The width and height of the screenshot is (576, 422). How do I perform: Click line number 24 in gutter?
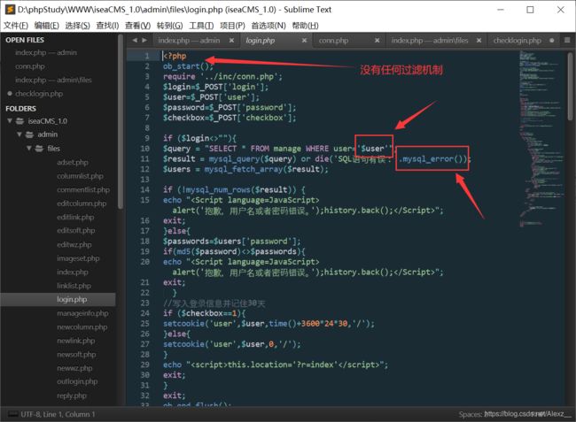point(144,313)
